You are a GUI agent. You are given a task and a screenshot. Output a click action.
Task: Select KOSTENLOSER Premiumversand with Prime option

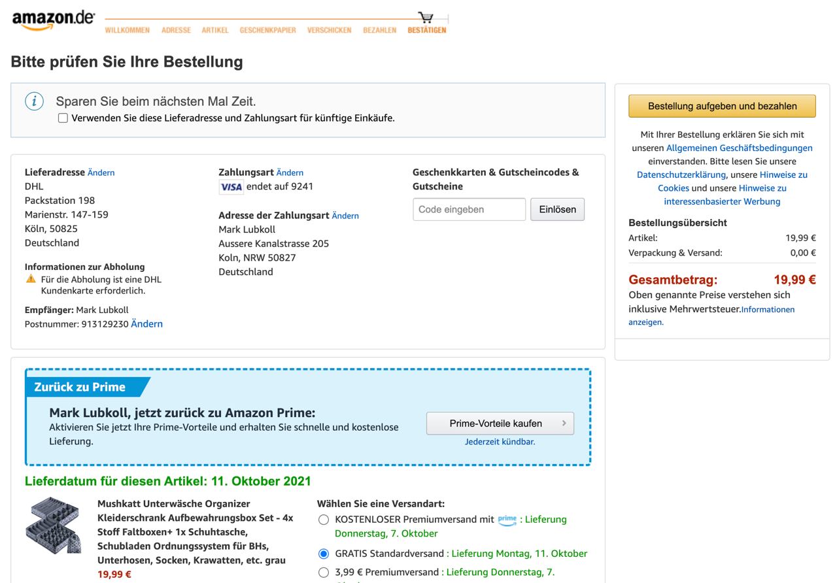(324, 520)
